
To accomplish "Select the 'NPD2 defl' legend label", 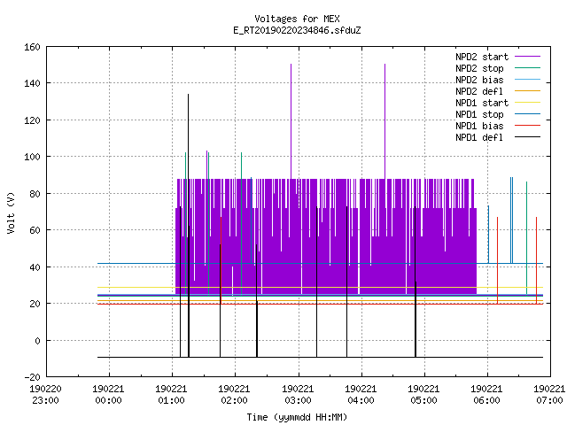I will 479,91.
